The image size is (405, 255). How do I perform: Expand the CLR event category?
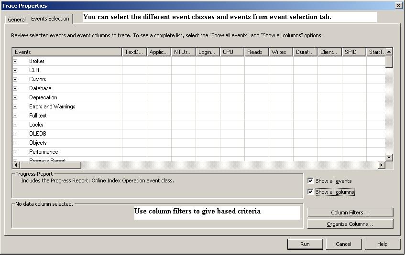coord(15,70)
